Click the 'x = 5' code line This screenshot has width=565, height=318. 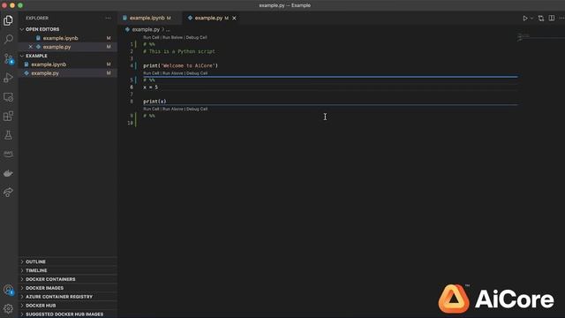click(x=150, y=87)
